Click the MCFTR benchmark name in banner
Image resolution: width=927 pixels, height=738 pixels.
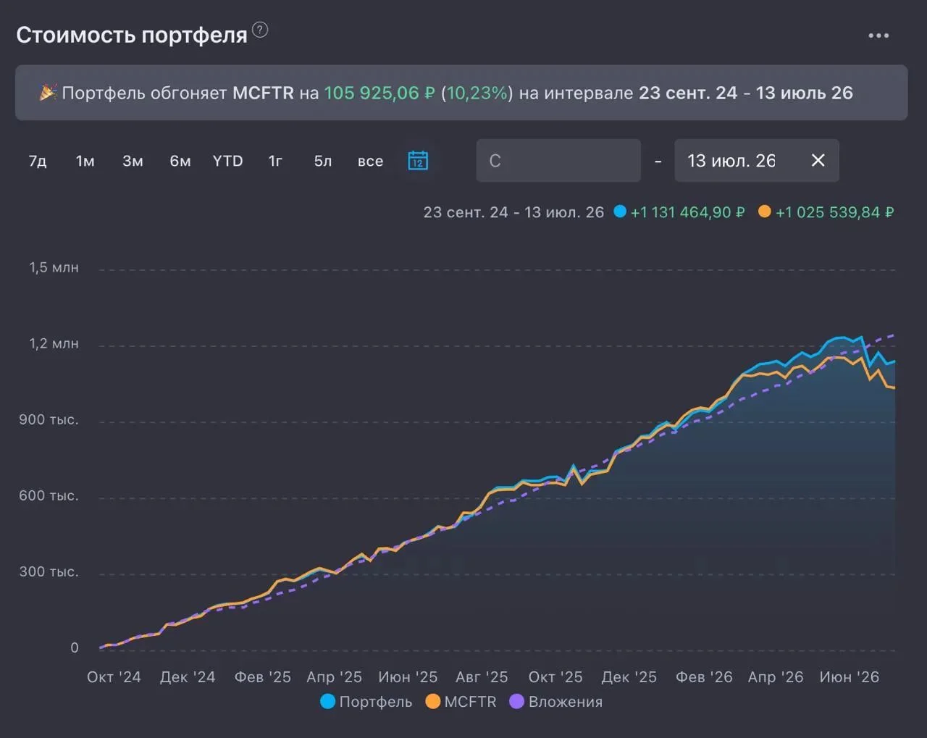(x=263, y=93)
